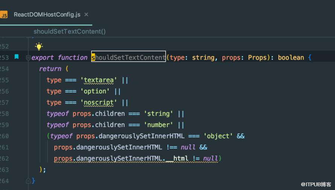
Task: Click the 'option' string literal
Action: pyautogui.click(x=95, y=91)
